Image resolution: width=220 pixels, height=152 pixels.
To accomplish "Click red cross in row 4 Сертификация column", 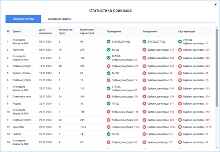I will click(x=180, y=66).
